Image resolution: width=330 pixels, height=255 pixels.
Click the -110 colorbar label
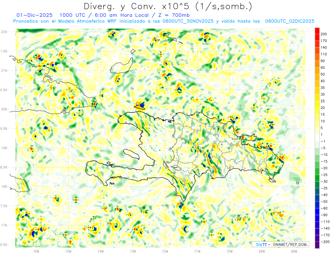point(325,222)
